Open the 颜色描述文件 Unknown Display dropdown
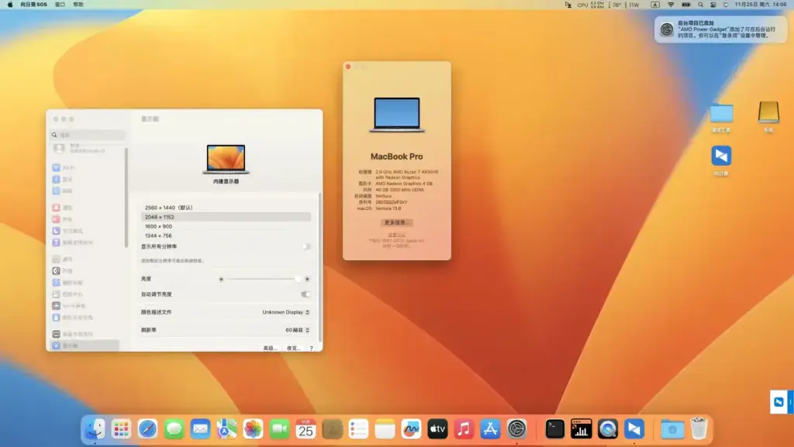Screen dimensions: 794x447 point(285,312)
